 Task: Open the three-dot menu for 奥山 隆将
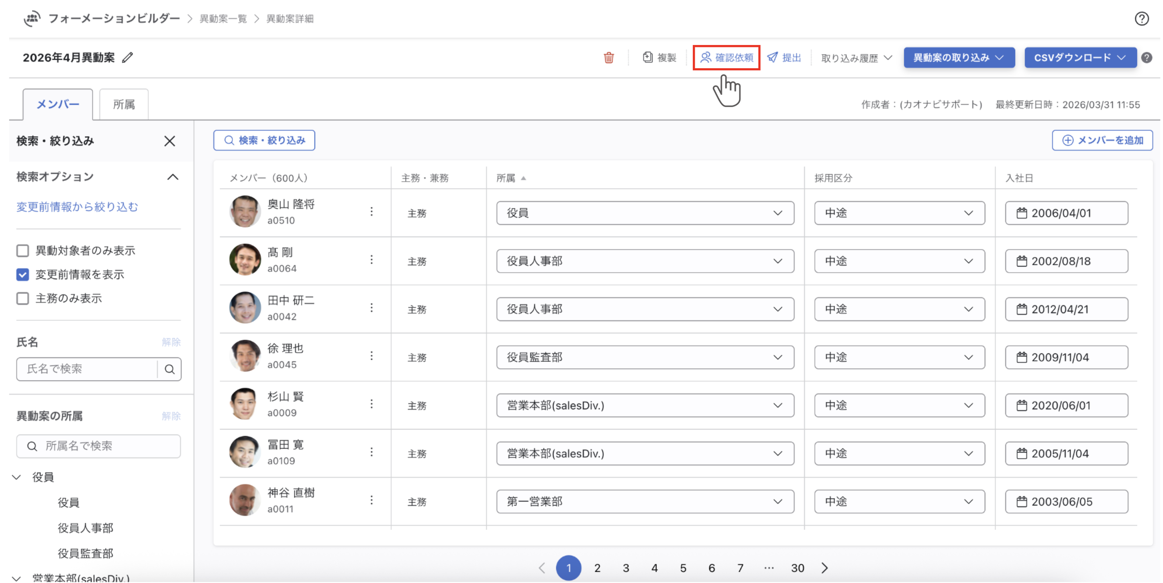click(x=371, y=212)
